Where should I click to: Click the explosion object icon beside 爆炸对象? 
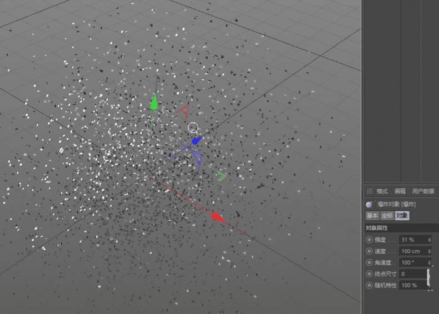pyautogui.click(x=370, y=204)
